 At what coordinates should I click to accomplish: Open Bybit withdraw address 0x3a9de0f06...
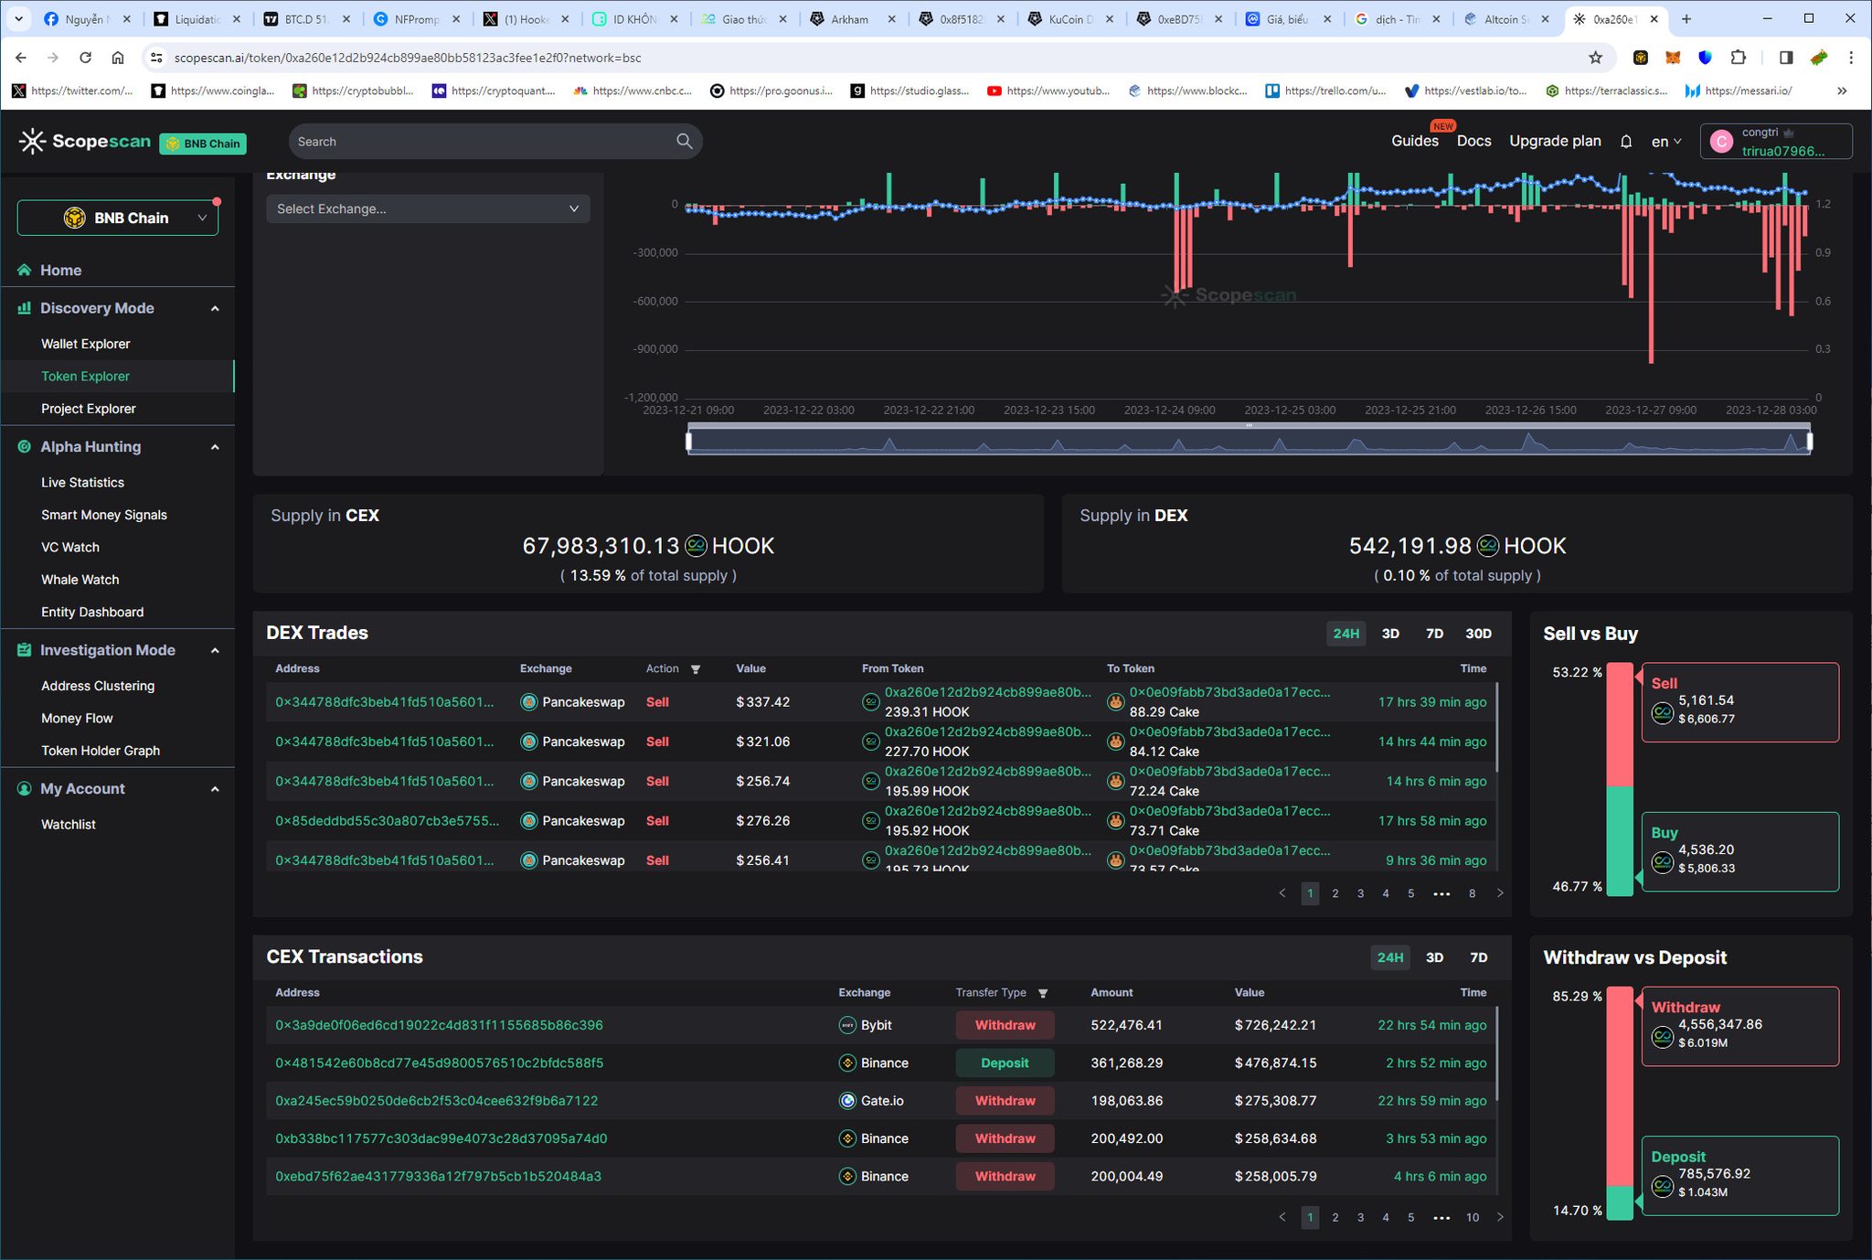tap(439, 1025)
